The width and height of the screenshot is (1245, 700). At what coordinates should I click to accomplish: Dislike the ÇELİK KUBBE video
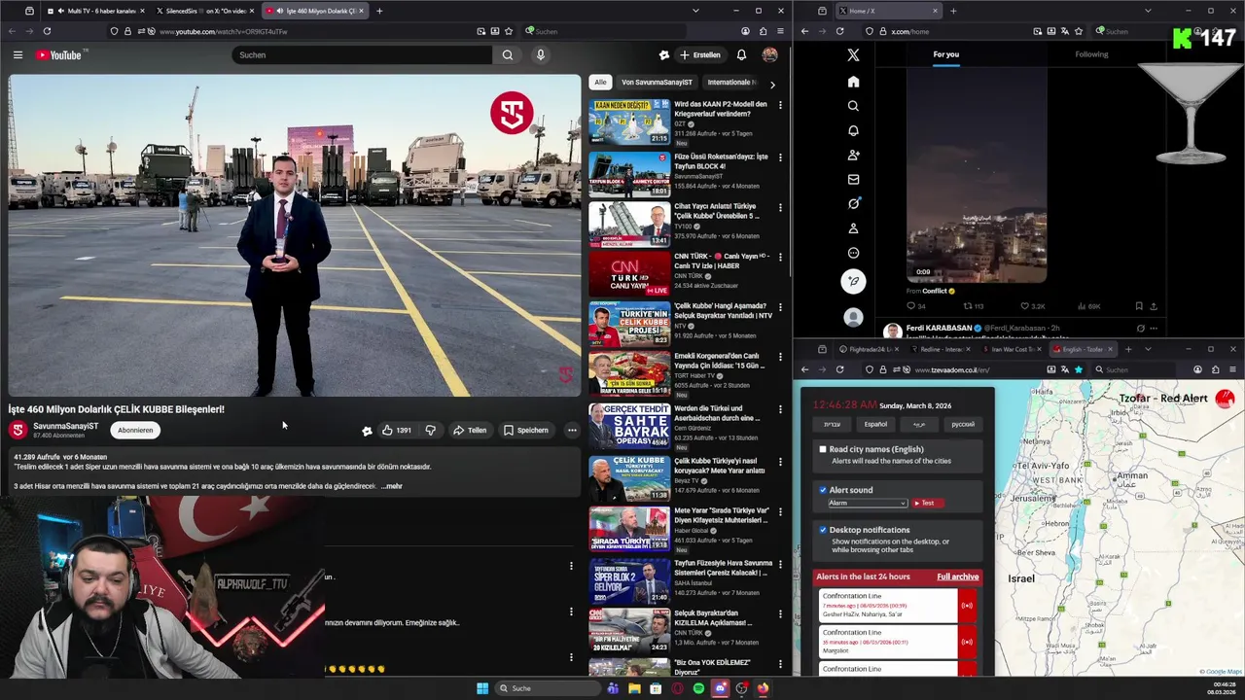click(x=430, y=430)
